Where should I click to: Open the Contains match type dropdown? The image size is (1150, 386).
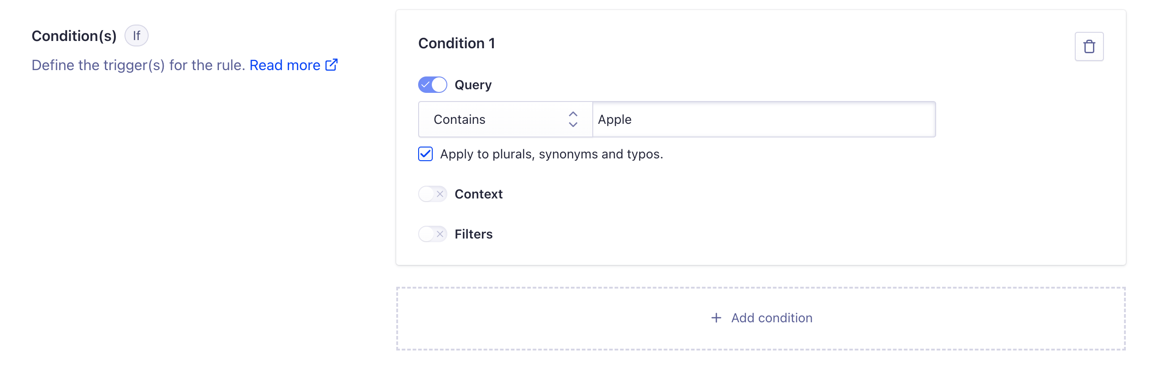pos(505,119)
